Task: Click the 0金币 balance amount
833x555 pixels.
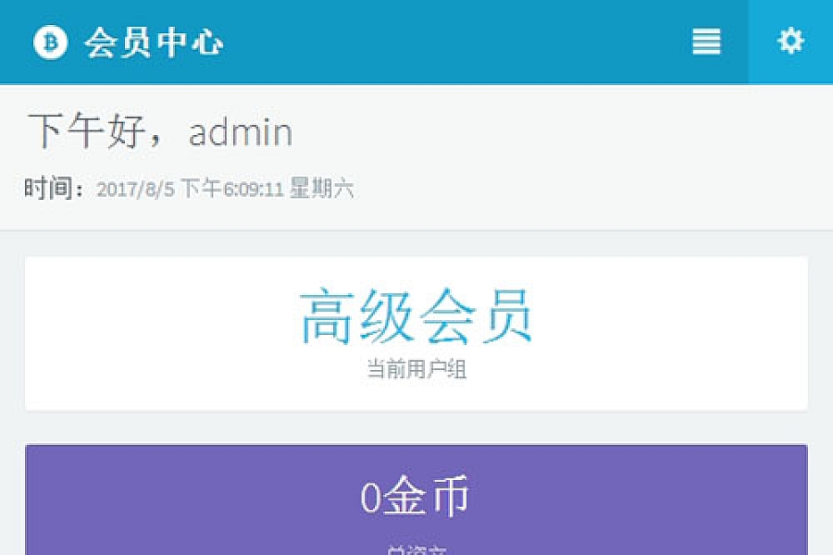Action: coord(415,496)
